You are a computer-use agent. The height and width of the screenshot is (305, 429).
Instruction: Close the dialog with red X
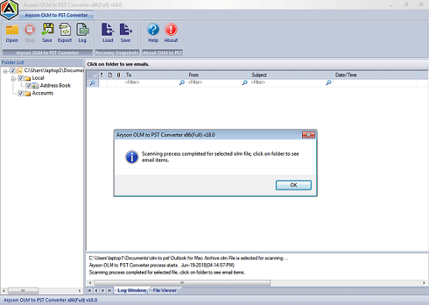click(x=308, y=135)
